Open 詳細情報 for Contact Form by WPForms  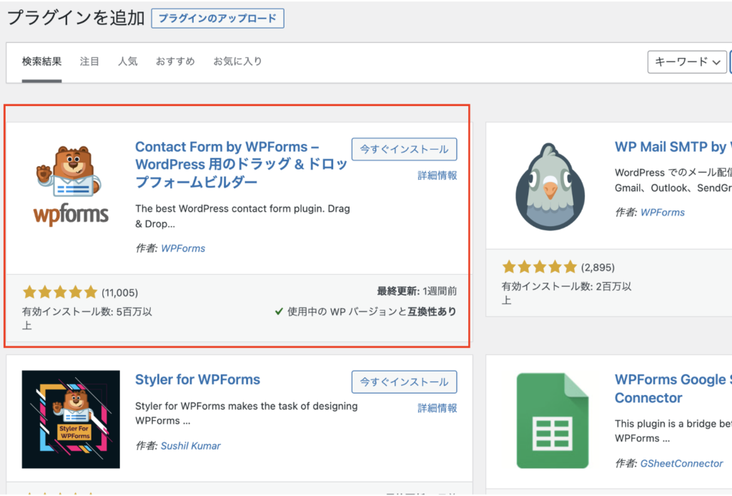437,175
